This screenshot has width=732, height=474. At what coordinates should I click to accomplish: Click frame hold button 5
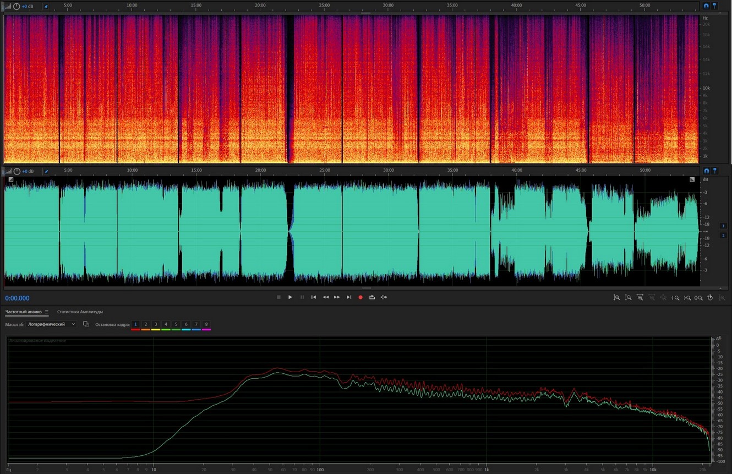coord(176,324)
